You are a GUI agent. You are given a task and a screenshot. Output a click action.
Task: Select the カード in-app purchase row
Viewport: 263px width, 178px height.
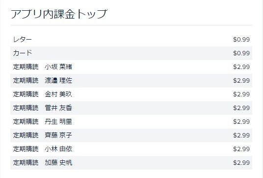click(x=131, y=53)
